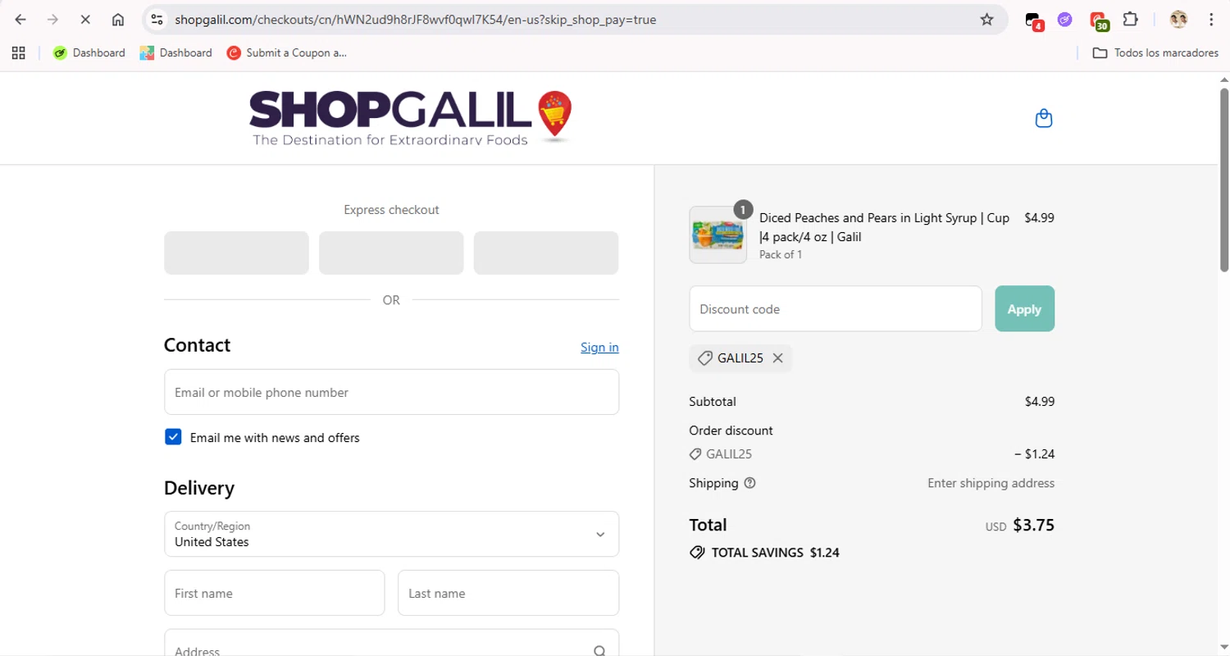Go to browser home page
Image resolution: width=1230 pixels, height=656 pixels.
[x=118, y=20]
